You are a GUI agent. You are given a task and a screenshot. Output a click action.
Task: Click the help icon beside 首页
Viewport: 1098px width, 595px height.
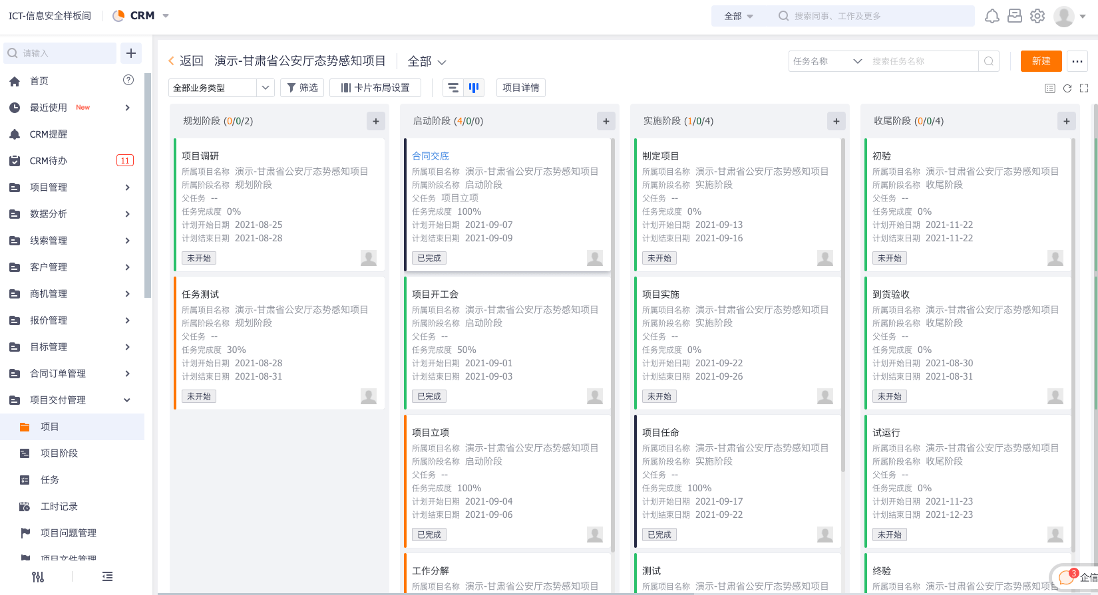click(x=128, y=80)
